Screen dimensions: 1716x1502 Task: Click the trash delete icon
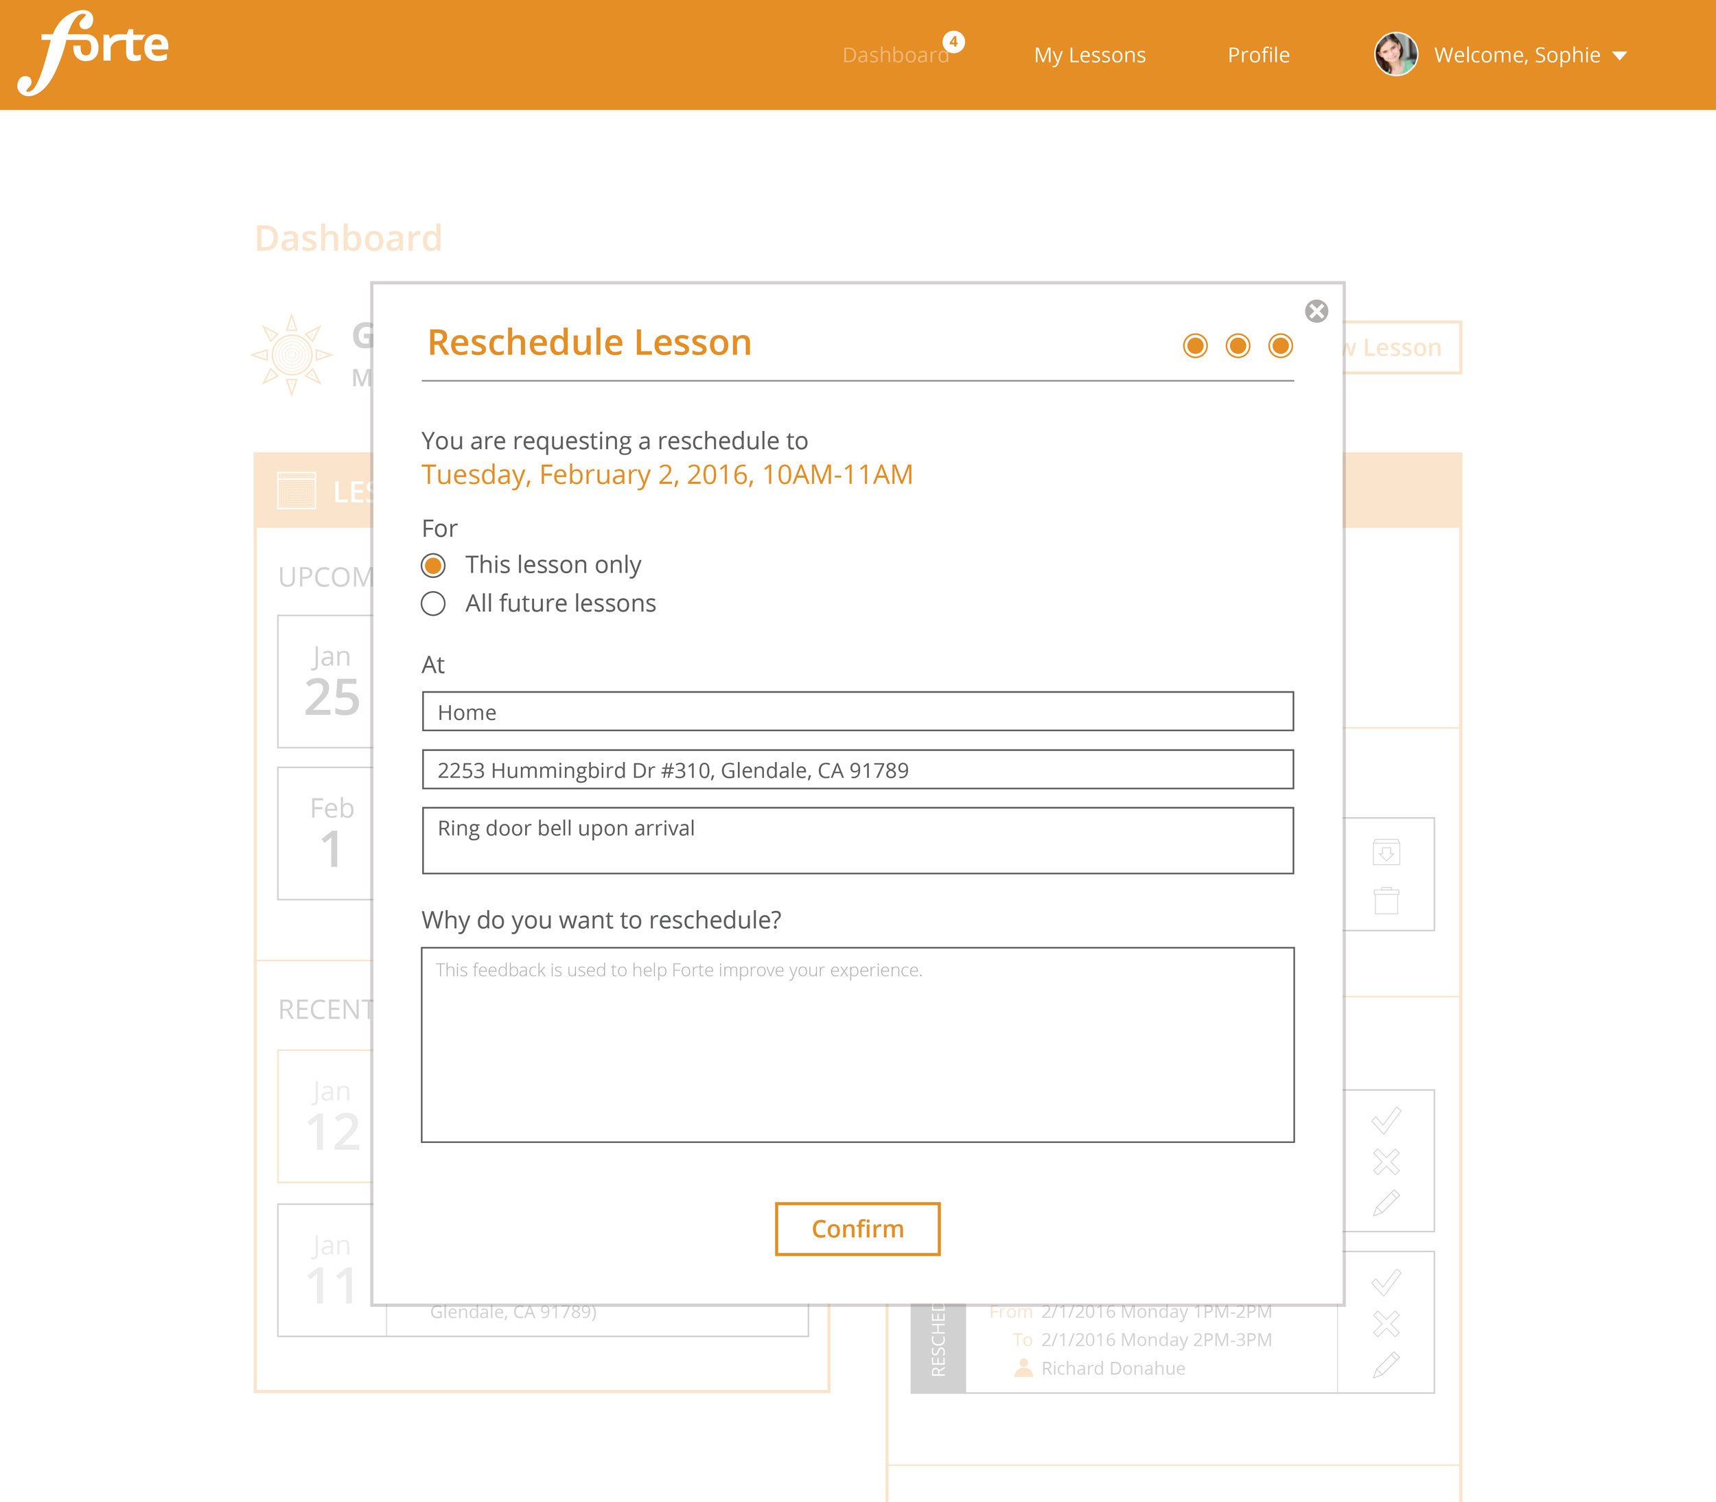pos(1386,901)
